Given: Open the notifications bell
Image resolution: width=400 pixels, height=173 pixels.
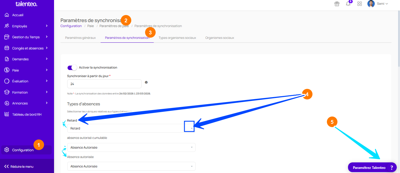Looking at the screenshot, I should click(348, 4).
